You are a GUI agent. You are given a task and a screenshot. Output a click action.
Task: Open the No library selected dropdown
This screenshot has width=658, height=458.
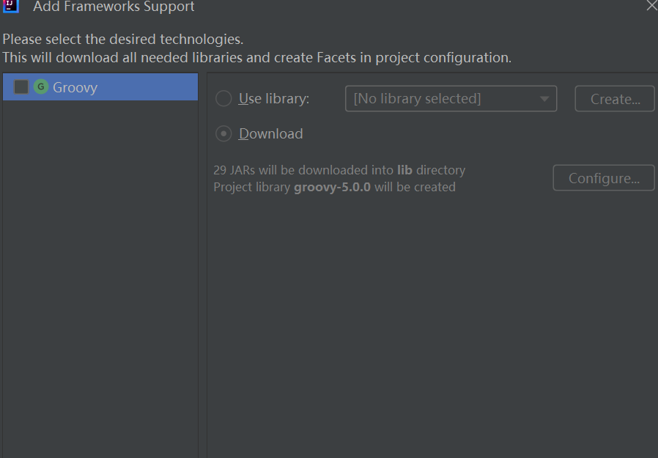(451, 99)
